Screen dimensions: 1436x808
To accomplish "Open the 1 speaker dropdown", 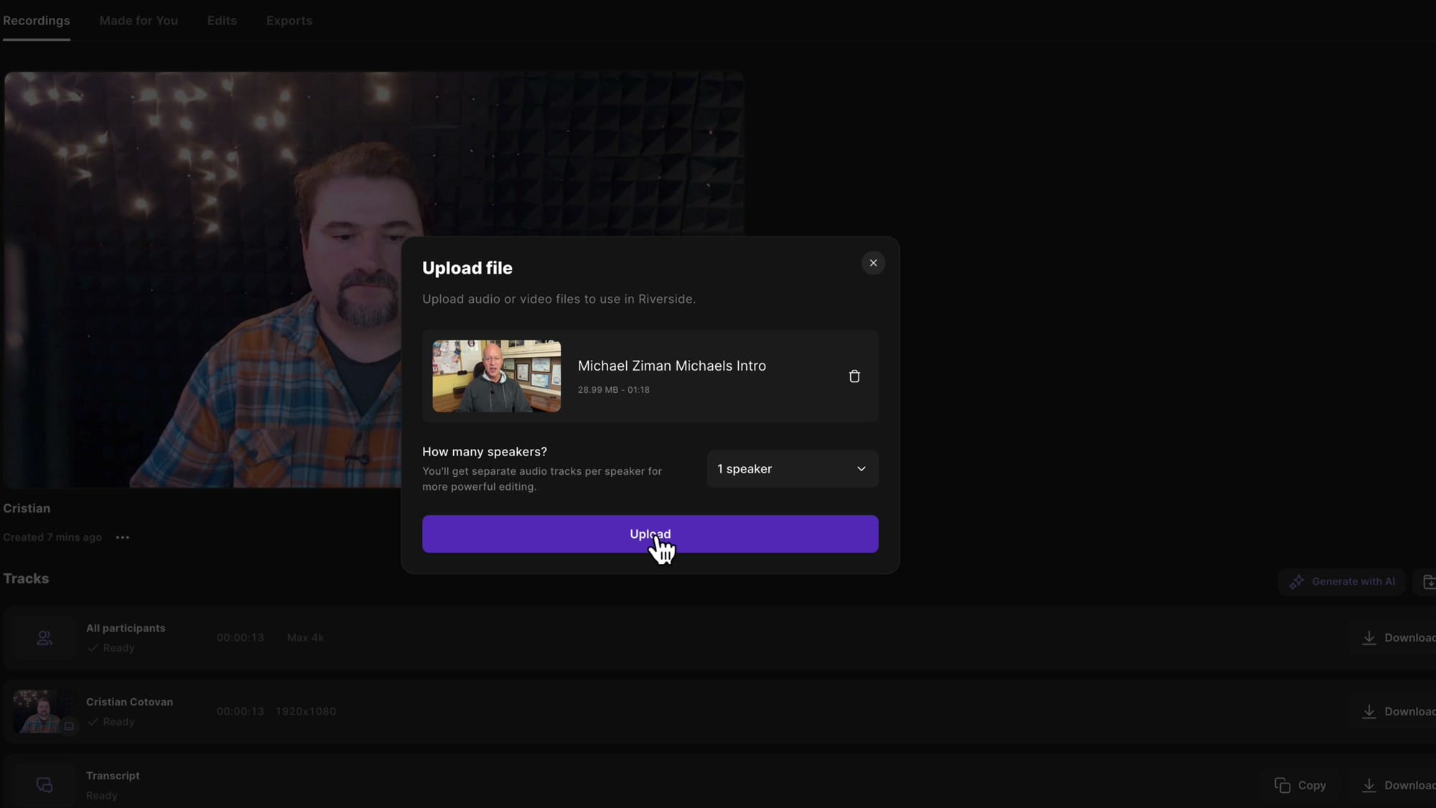I will point(791,469).
